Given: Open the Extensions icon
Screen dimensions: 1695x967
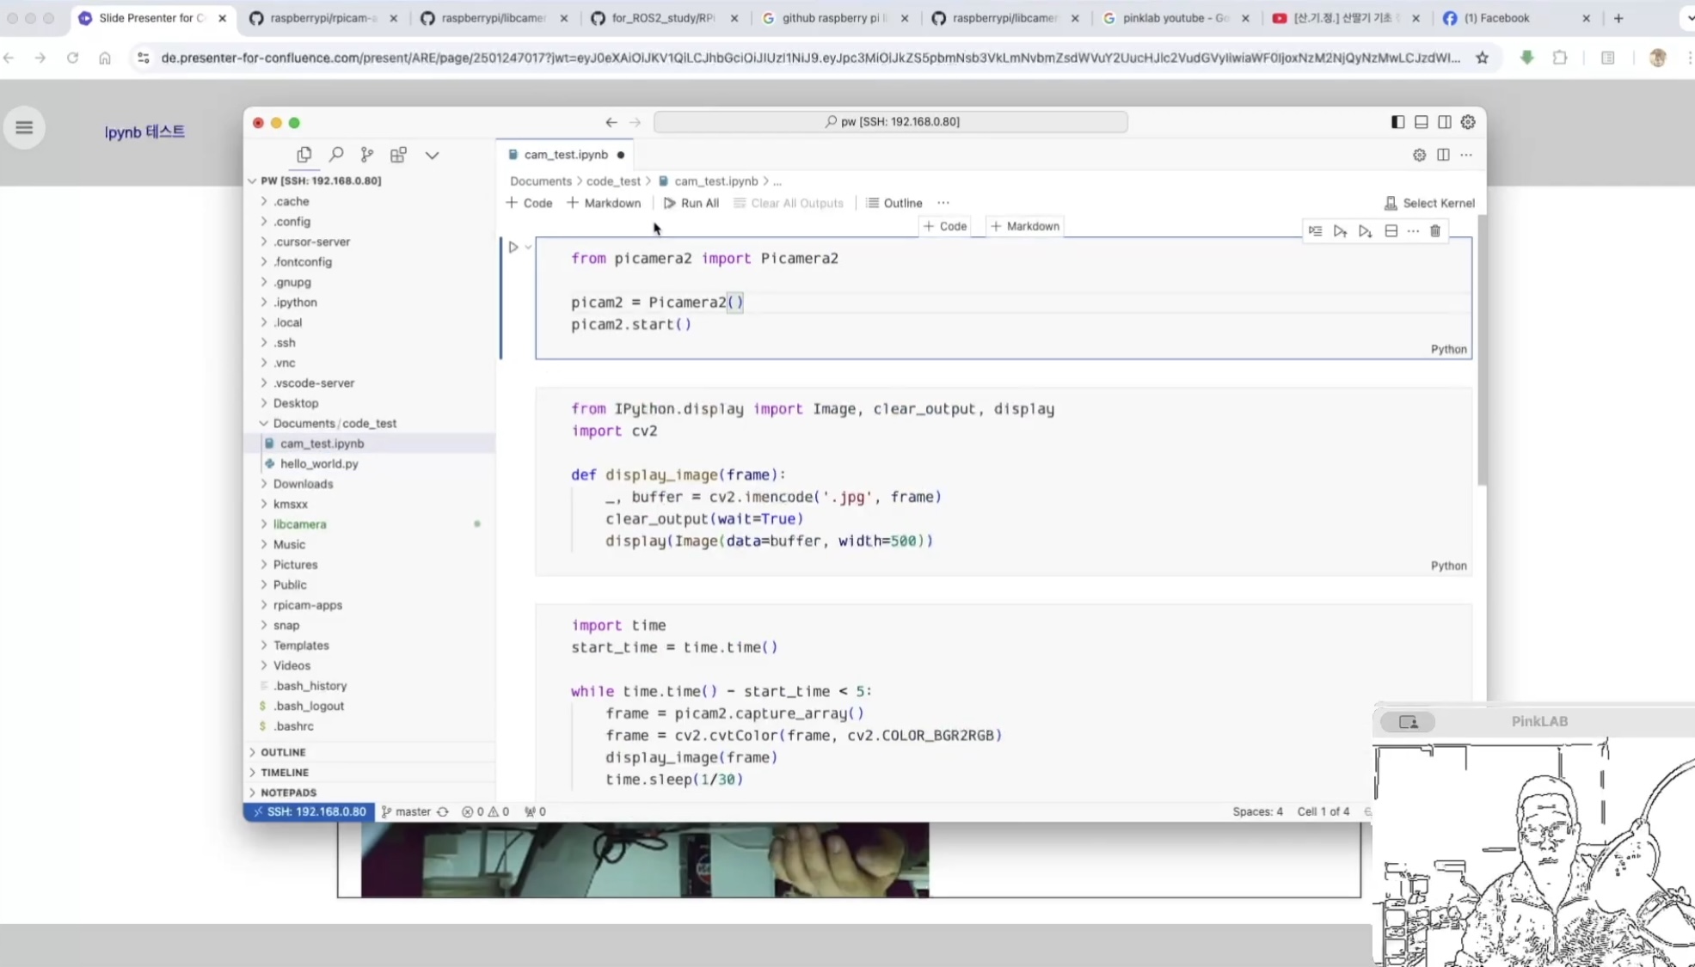Looking at the screenshot, I should point(398,155).
